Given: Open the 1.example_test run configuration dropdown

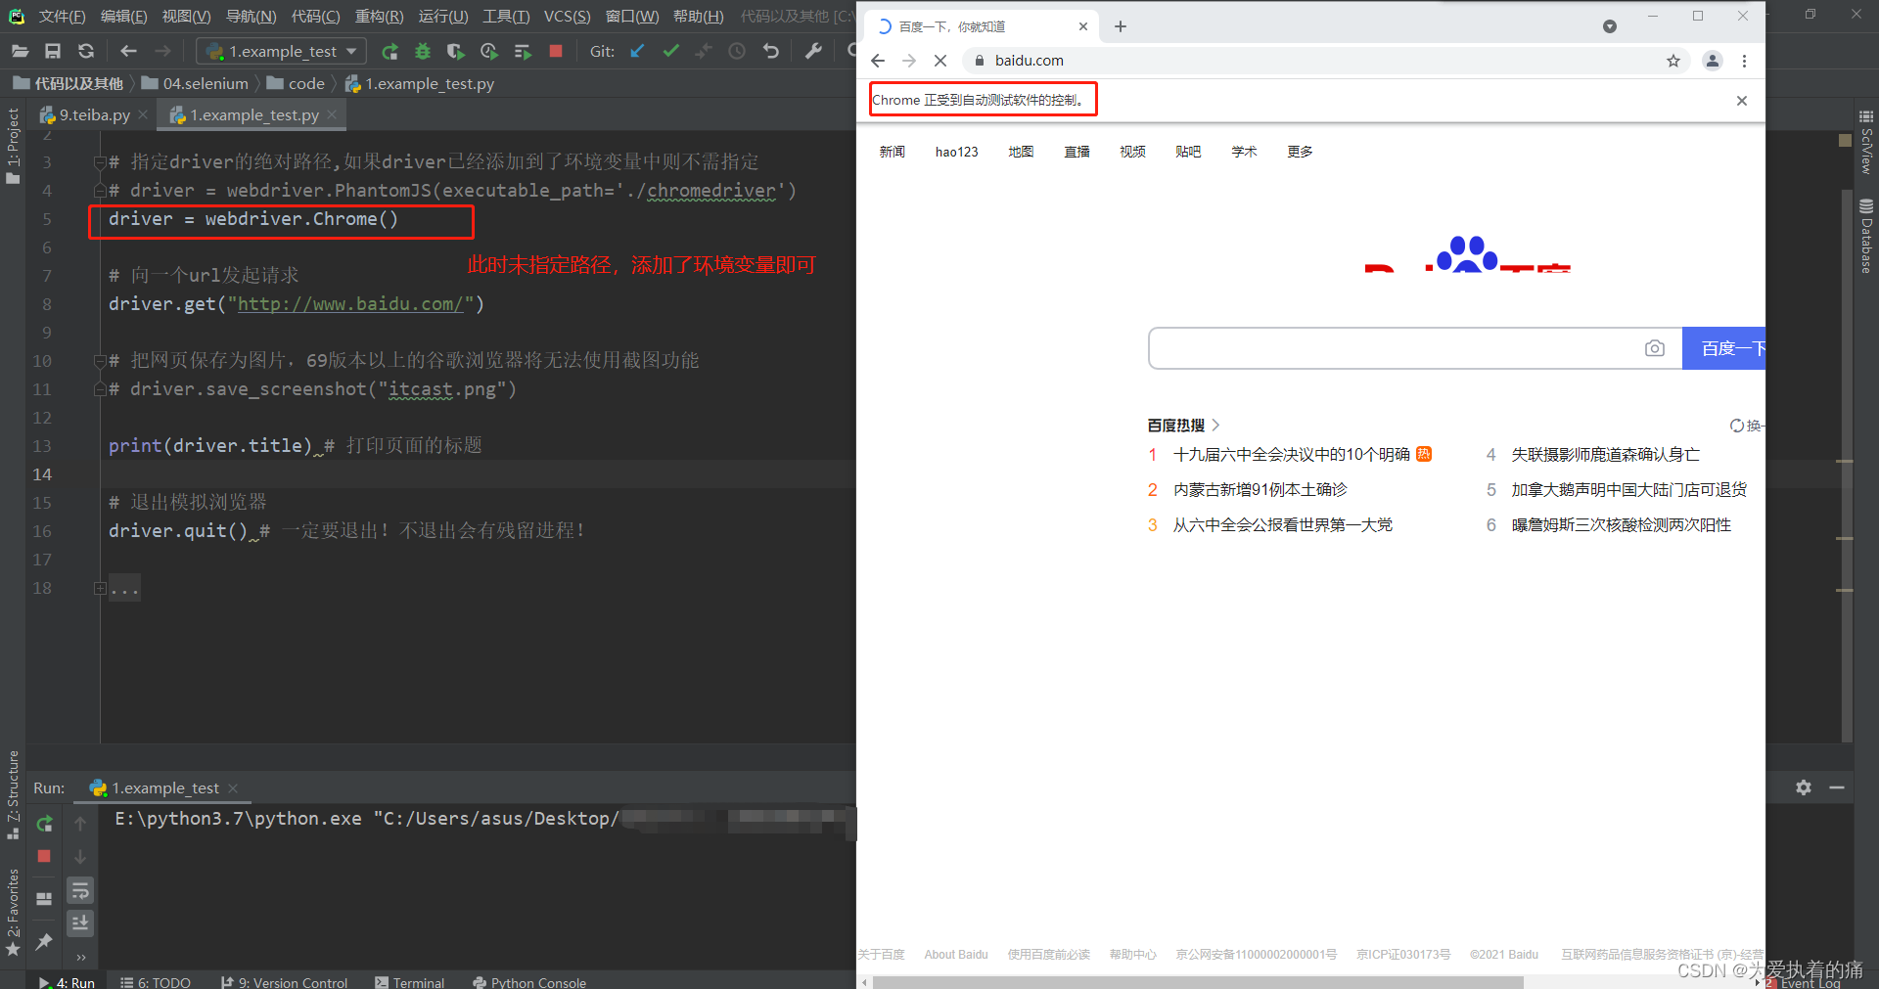Looking at the screenshot, I should (282, 51).
